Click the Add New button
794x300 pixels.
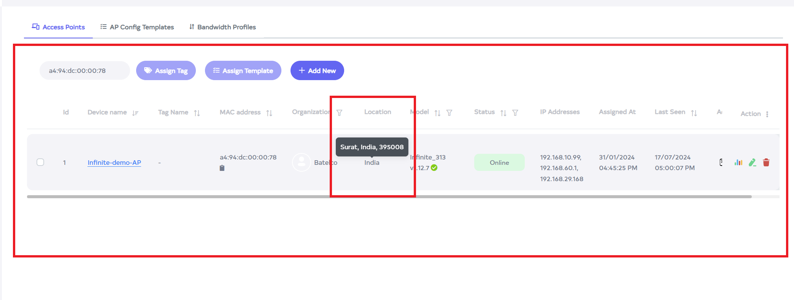(317, 71)
